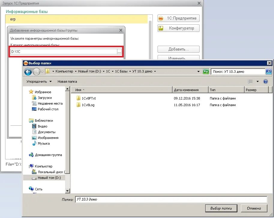Click the search field УТ 10.3 демо
Screen dimensions: 274x218
pyautogui.click(x=238, y=72)
